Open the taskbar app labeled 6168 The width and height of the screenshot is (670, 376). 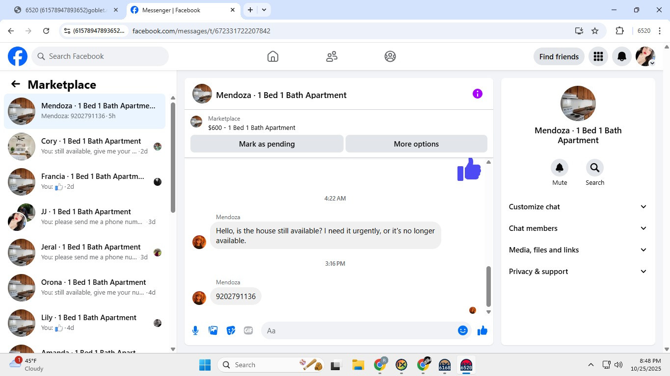[x=445, y=365]
